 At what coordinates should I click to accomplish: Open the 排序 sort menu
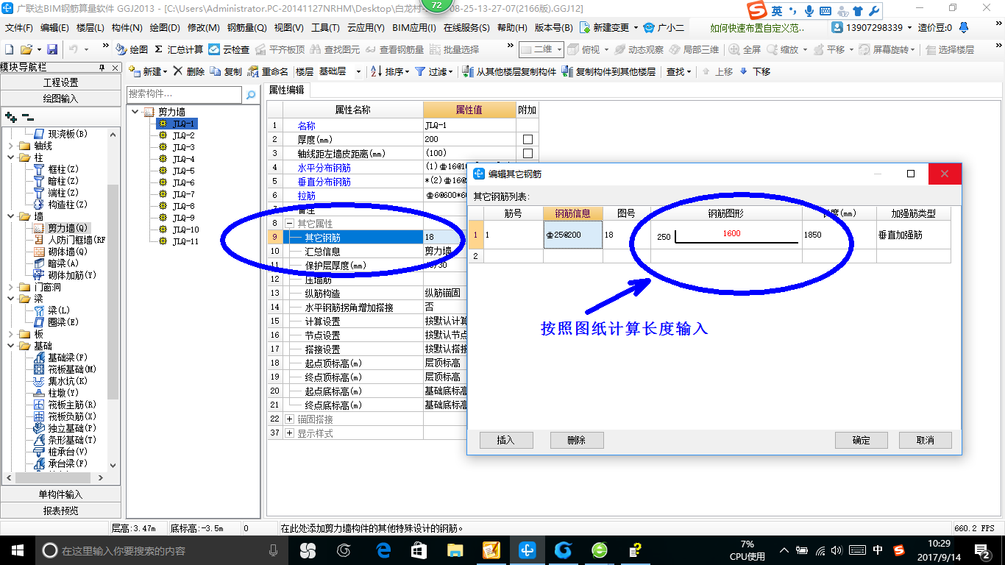[390, 71]
